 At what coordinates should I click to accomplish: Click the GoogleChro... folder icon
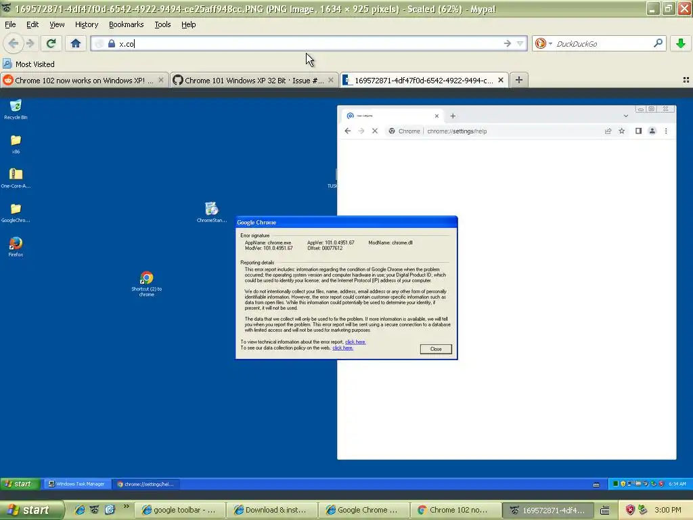coord(16,213)
